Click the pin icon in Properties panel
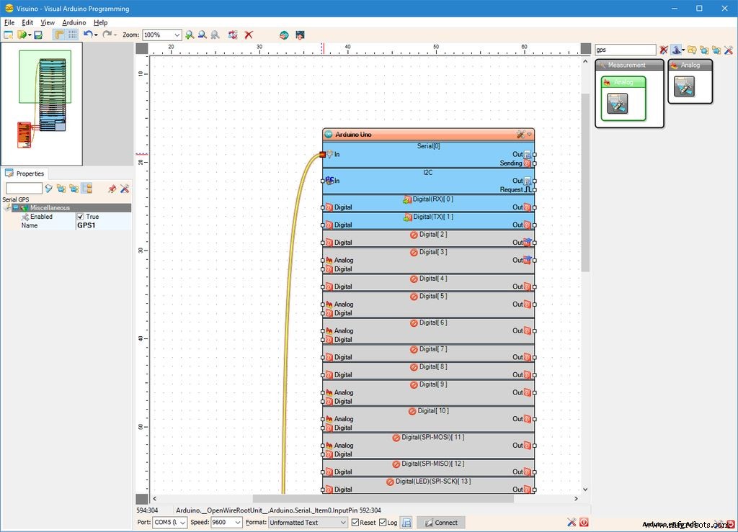 (x=112, y=189)
